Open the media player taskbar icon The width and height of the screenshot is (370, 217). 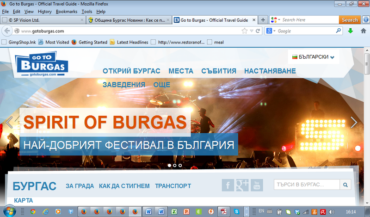click(58, 211)
